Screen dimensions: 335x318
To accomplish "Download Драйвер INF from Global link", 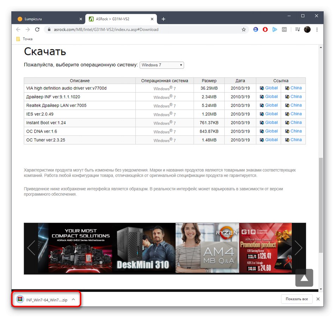I will pos(271,97).
